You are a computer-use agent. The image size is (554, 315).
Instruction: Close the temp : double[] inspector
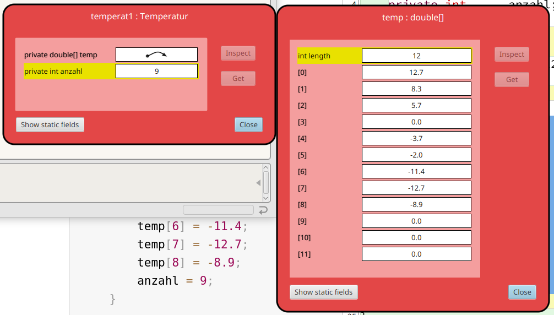pyautogui.click(x=522, y=292)
